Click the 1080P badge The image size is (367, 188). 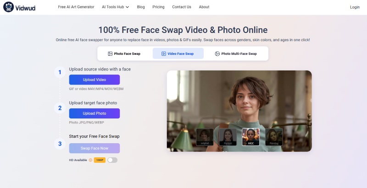100,160
